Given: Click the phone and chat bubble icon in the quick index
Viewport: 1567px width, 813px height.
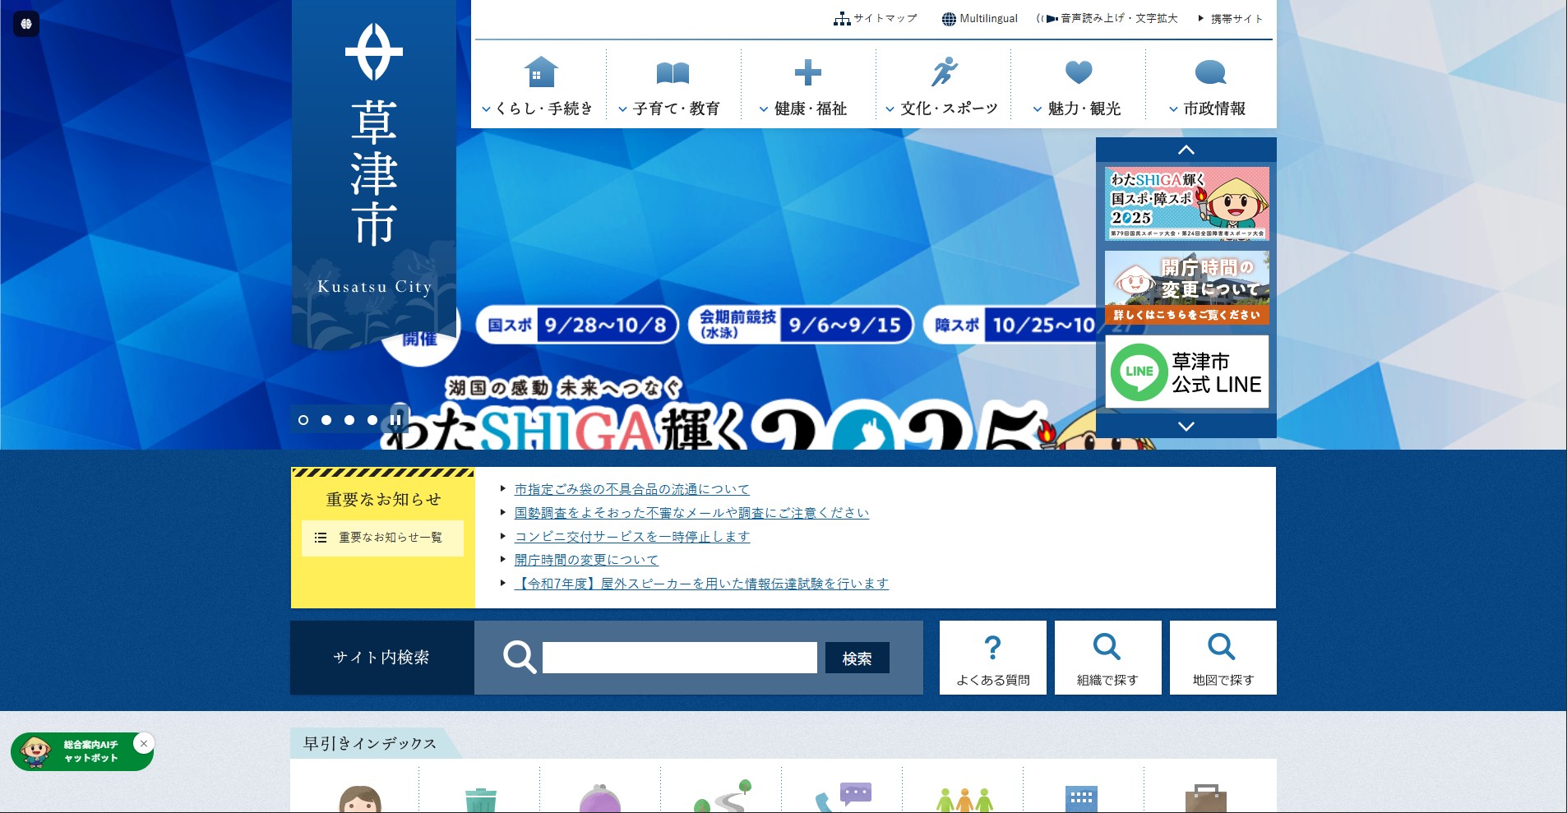Looking at the screenshot, I should tap(844, 797).
